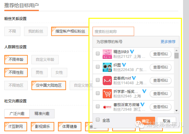Tick the checkbox for 精选9块9
Screen dimensions: 189x134
(x=98, y=54)
